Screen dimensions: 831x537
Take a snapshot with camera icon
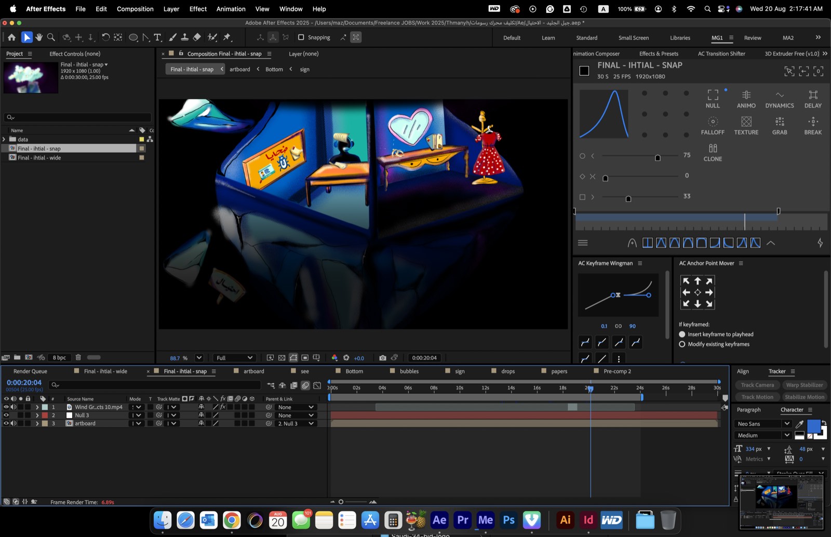pyautogui.click(x=383, y=358)
